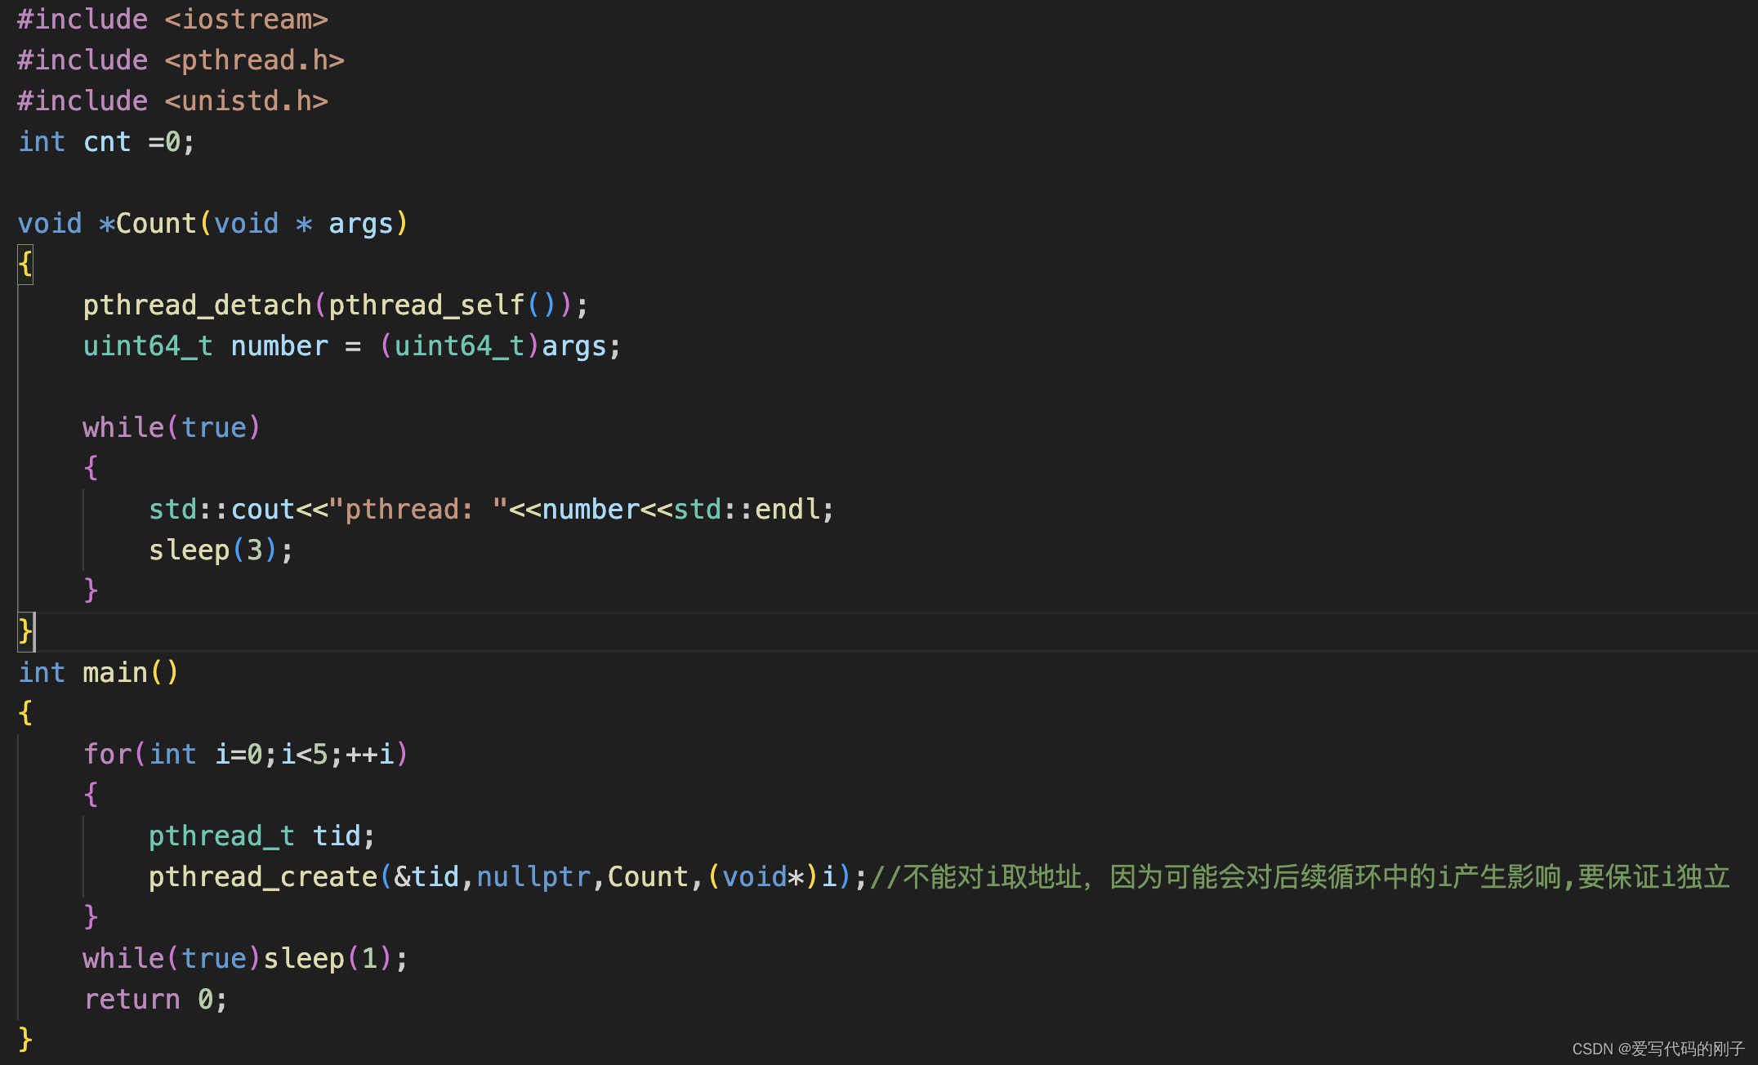The image size is (1758, 1065).
Task: Click '(void*)i' argument in pthread_create
Action: coord(772,877)
